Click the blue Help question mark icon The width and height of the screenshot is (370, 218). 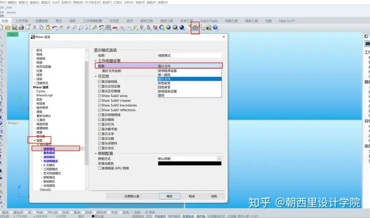(x=215, y=27)
